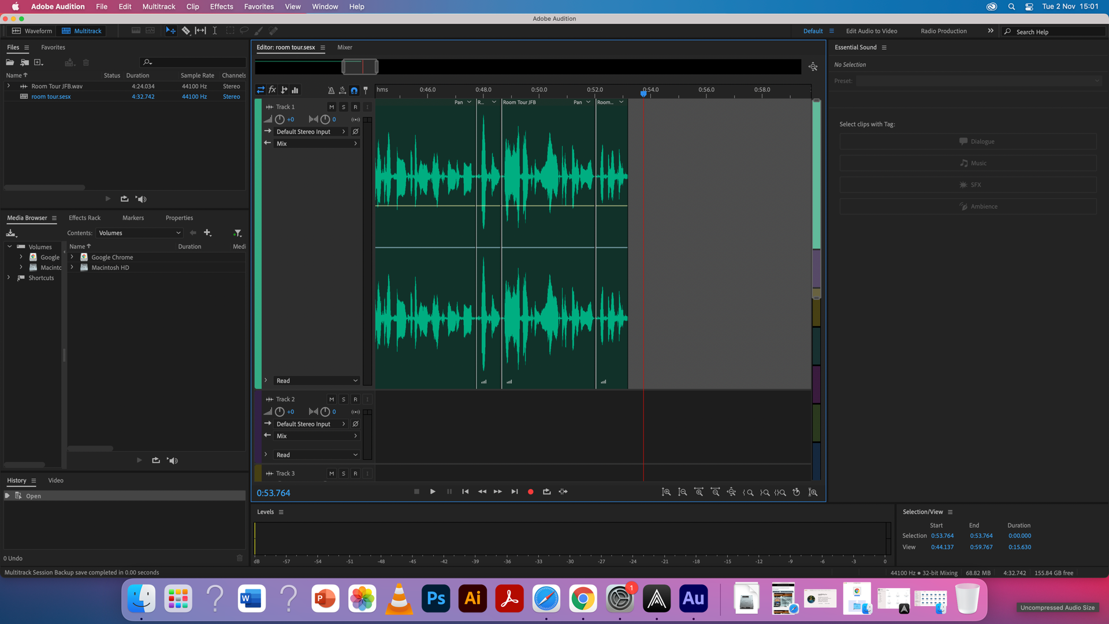The height and width of the screenshot is (624, 1109).
Task: Click the fx effects view icon
Action: point(272,90)
